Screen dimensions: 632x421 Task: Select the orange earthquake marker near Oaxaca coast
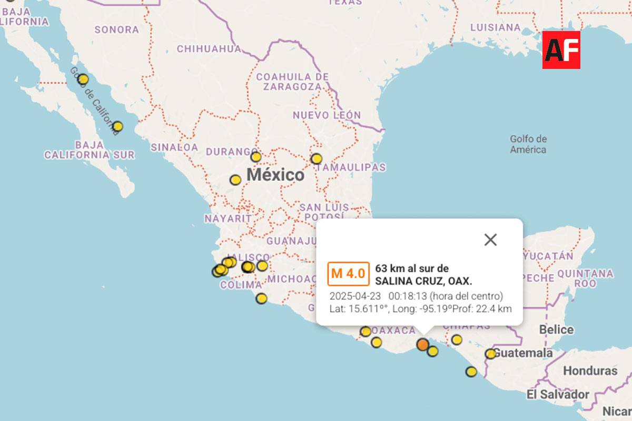pos(422,345)
